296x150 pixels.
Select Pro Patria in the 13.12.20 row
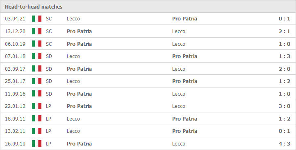(x=79, y=31)
